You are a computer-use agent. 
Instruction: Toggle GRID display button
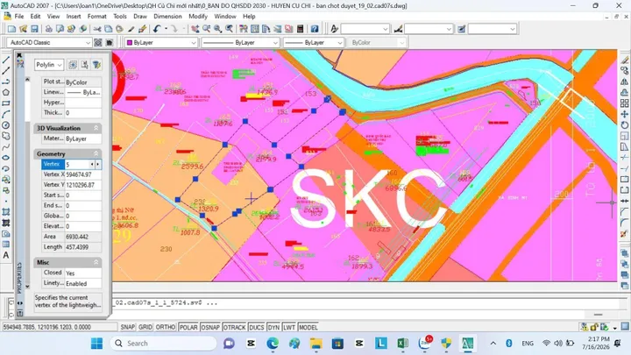pyautogui.click(x=145, y=327)
